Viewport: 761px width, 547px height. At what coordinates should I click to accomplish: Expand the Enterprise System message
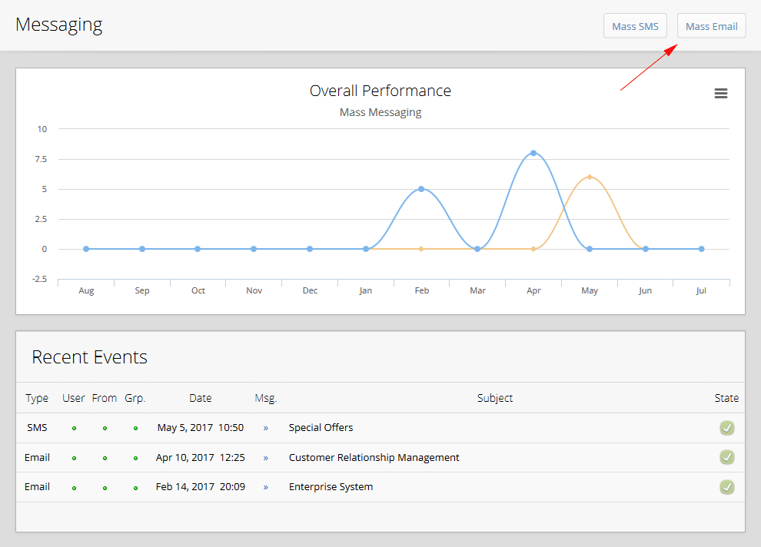[265, 486]
